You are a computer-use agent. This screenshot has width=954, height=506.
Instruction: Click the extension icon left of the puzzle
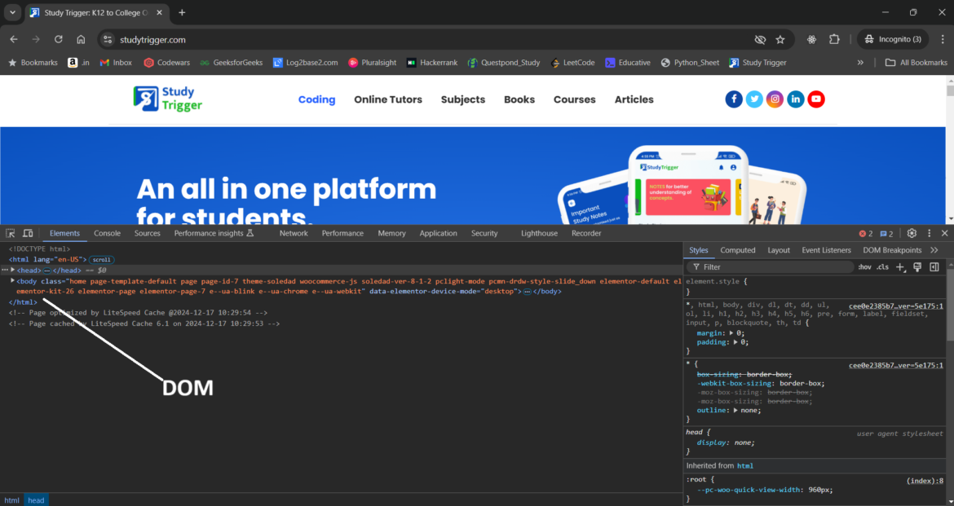coord(811,39)
